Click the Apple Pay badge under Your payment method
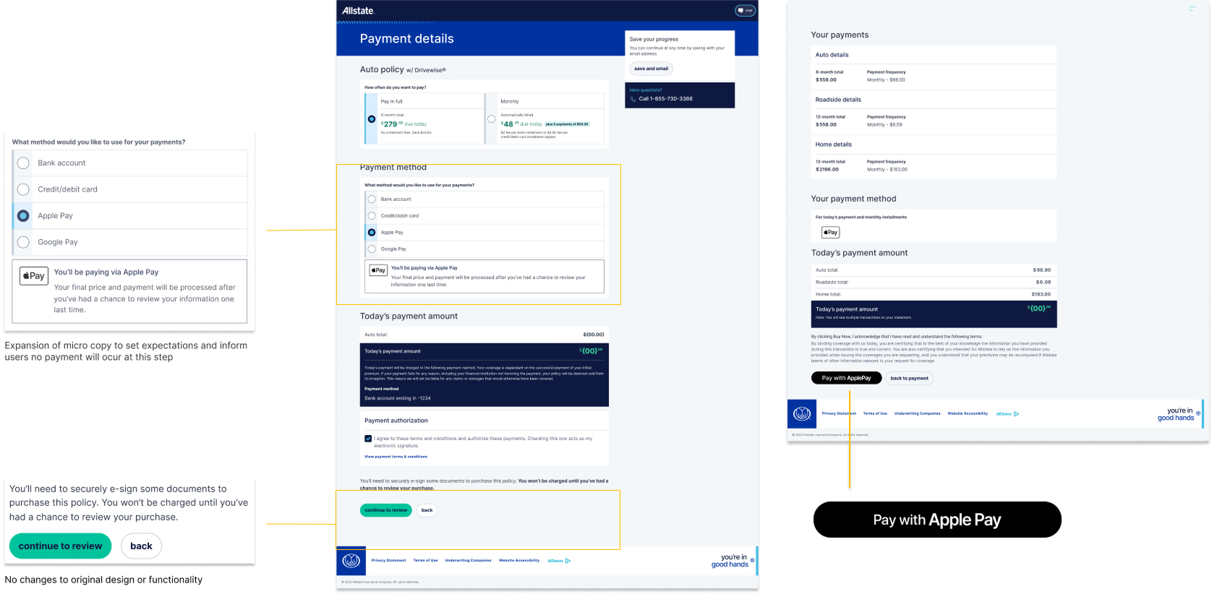The width and height of the screenshot is (1212, 594). pyautogui.click(x=830, y=233)
